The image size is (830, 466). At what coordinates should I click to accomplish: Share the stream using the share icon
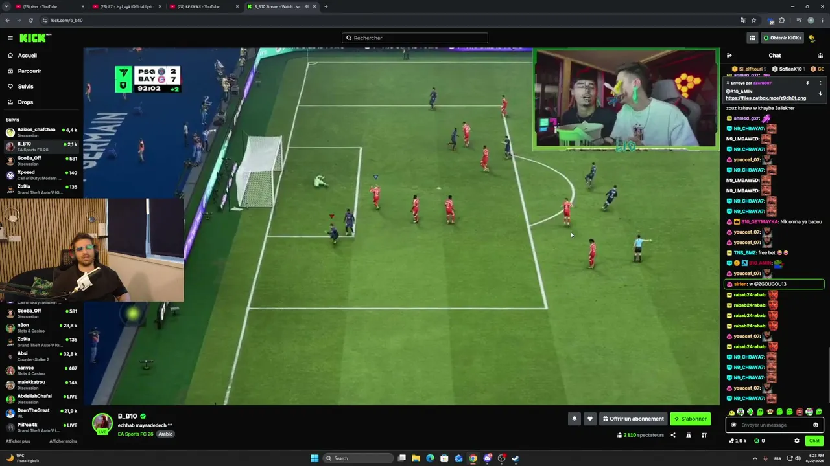point(673,435)
